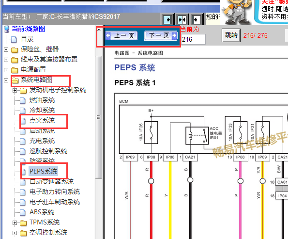Expand the 电源配置 folder

click(x=6, y=70)
